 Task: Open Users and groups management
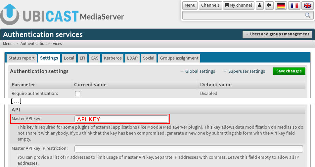[x=277, y=34]
